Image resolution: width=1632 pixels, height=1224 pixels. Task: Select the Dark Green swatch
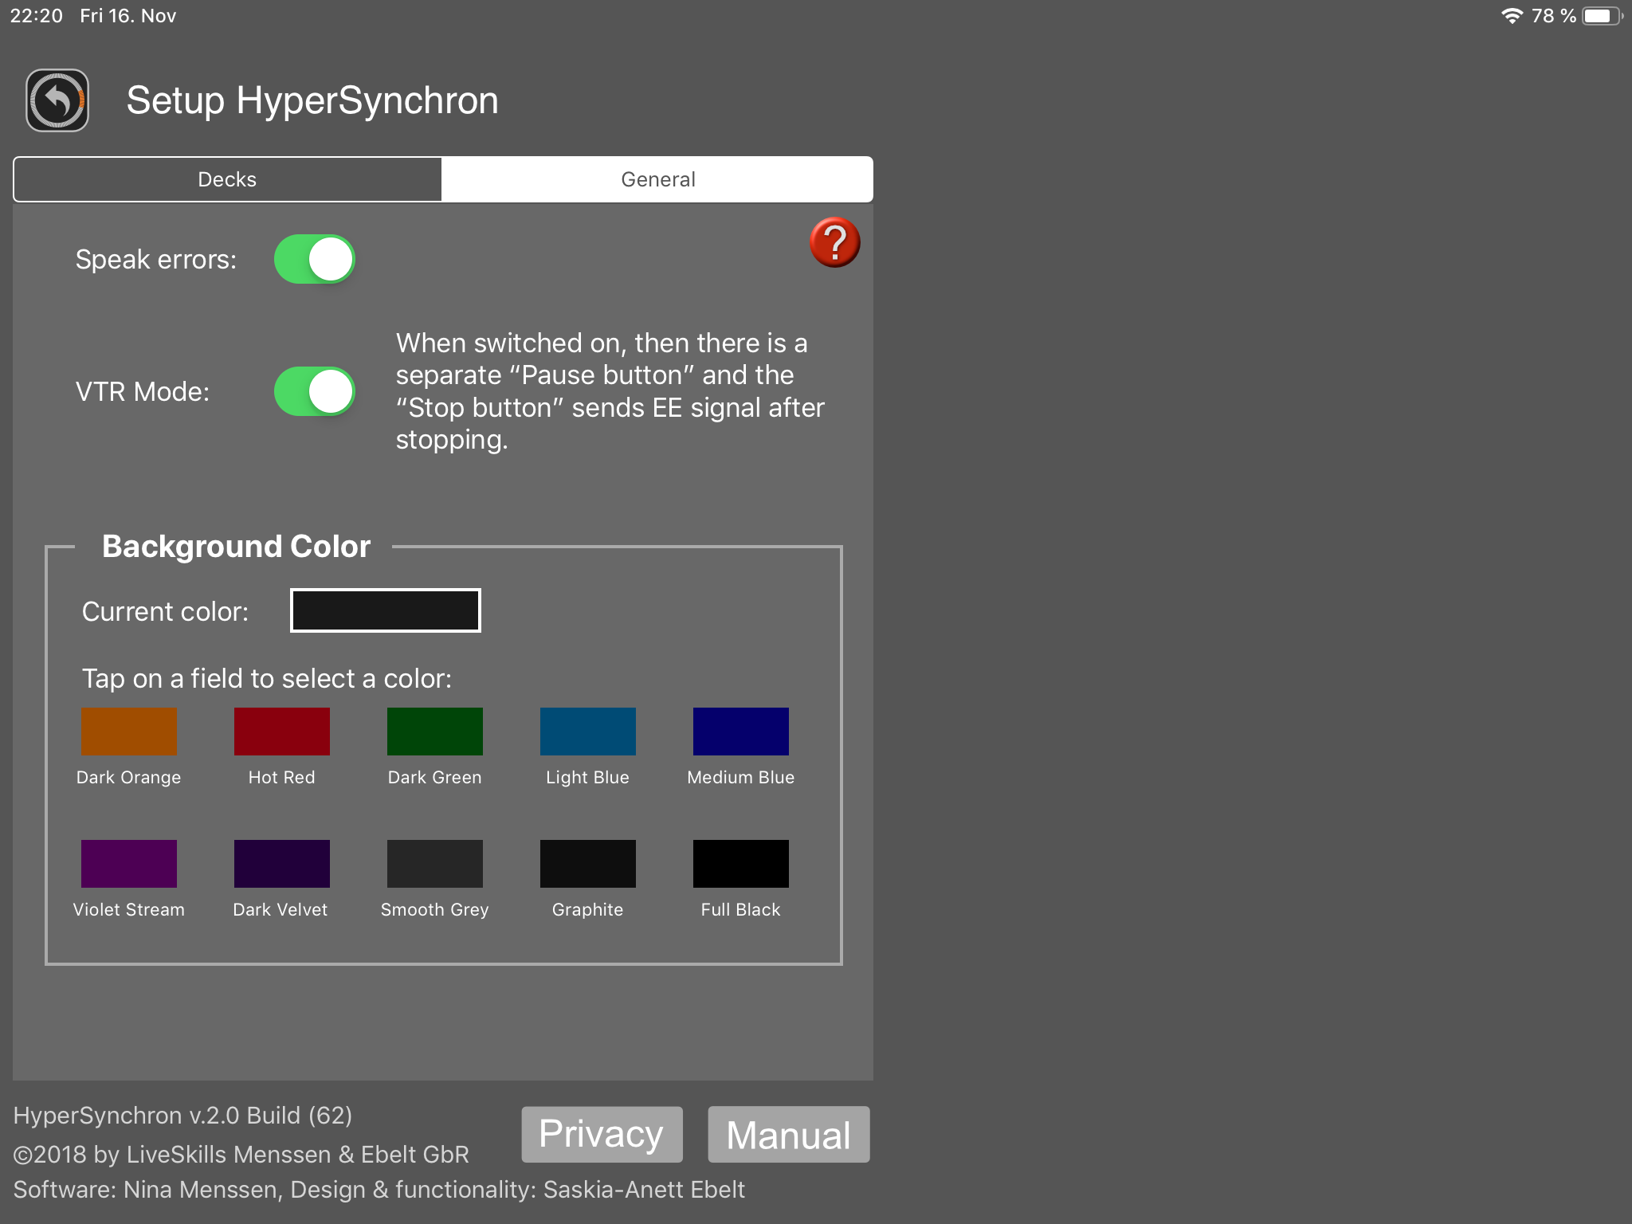(x=435, y=732)
